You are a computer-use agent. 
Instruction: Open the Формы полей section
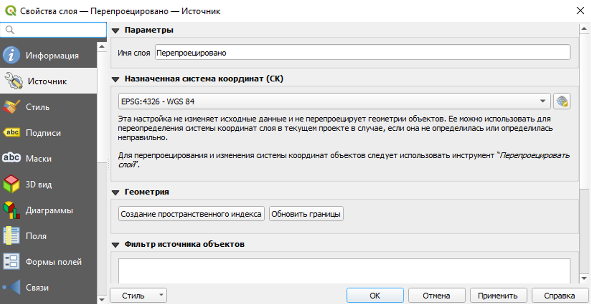(53, 262)
